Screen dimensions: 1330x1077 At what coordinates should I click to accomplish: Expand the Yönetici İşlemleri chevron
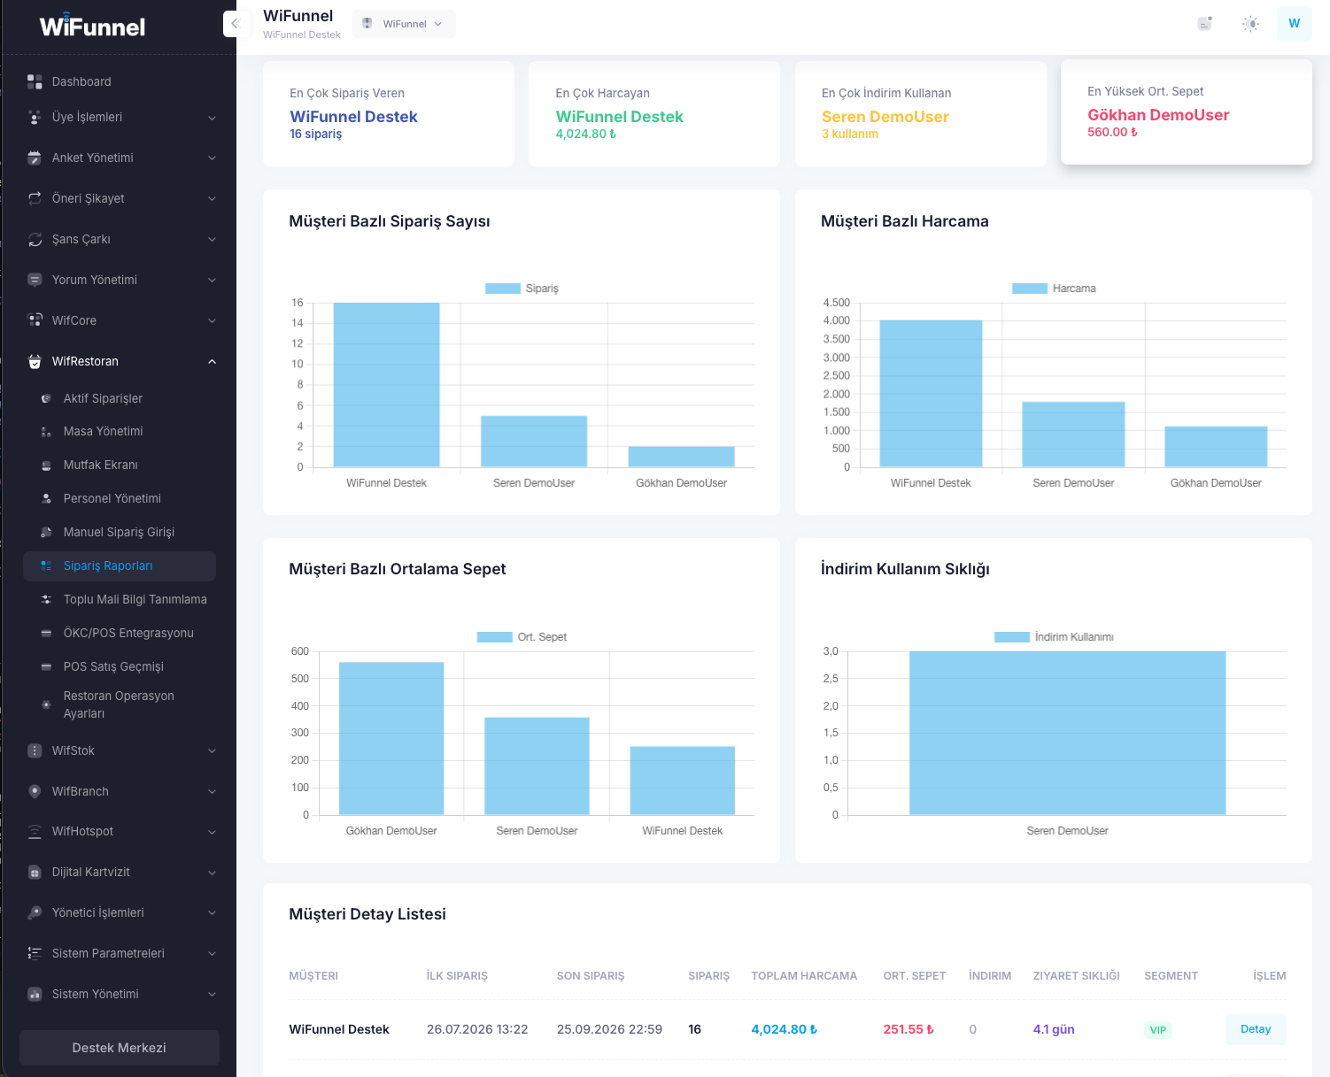click(212, 913)
